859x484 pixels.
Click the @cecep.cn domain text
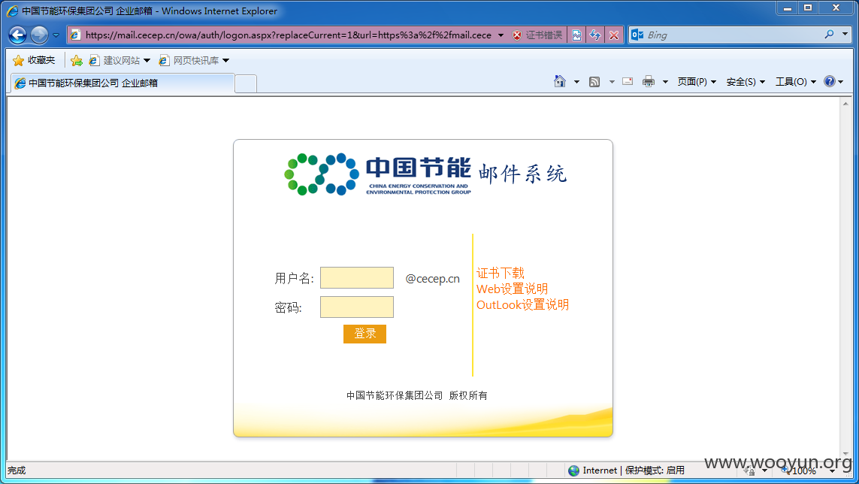coord(432,279)
